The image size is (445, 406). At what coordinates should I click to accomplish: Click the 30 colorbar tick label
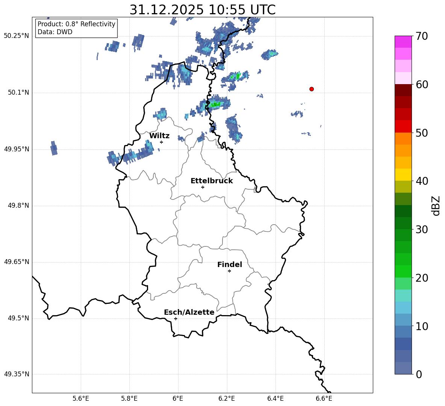pyautogui.click(x=421, y=229)
